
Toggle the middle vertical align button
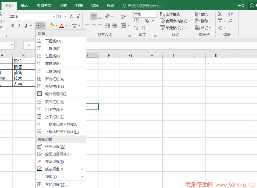(94, 17)
